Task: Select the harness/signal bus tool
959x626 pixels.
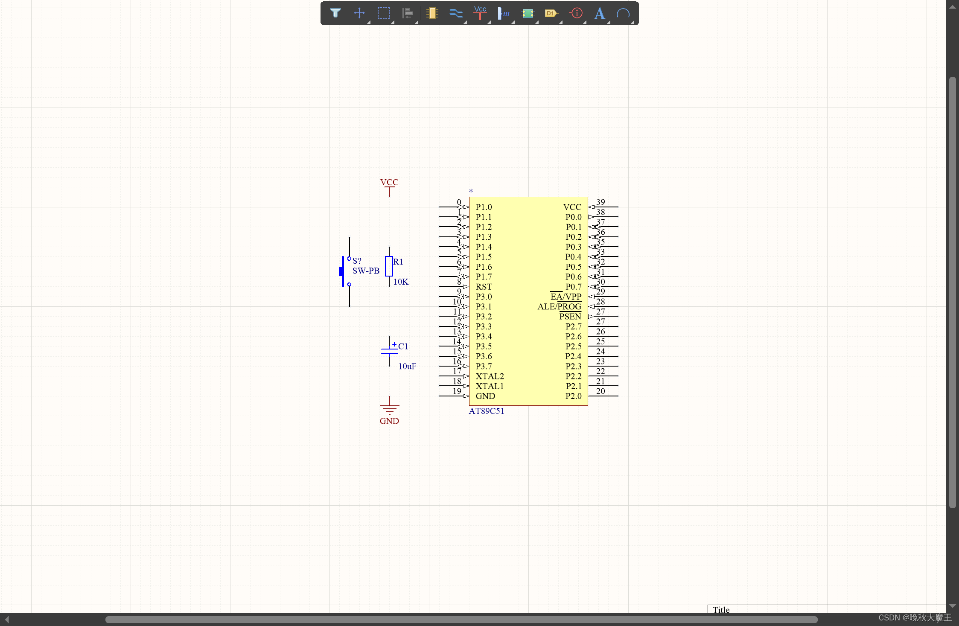Action: 504,13
